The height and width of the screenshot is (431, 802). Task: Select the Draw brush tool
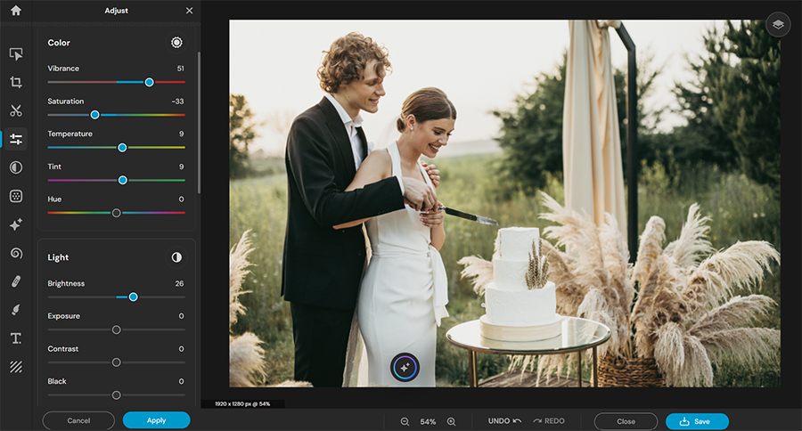[x=16, y=310]
